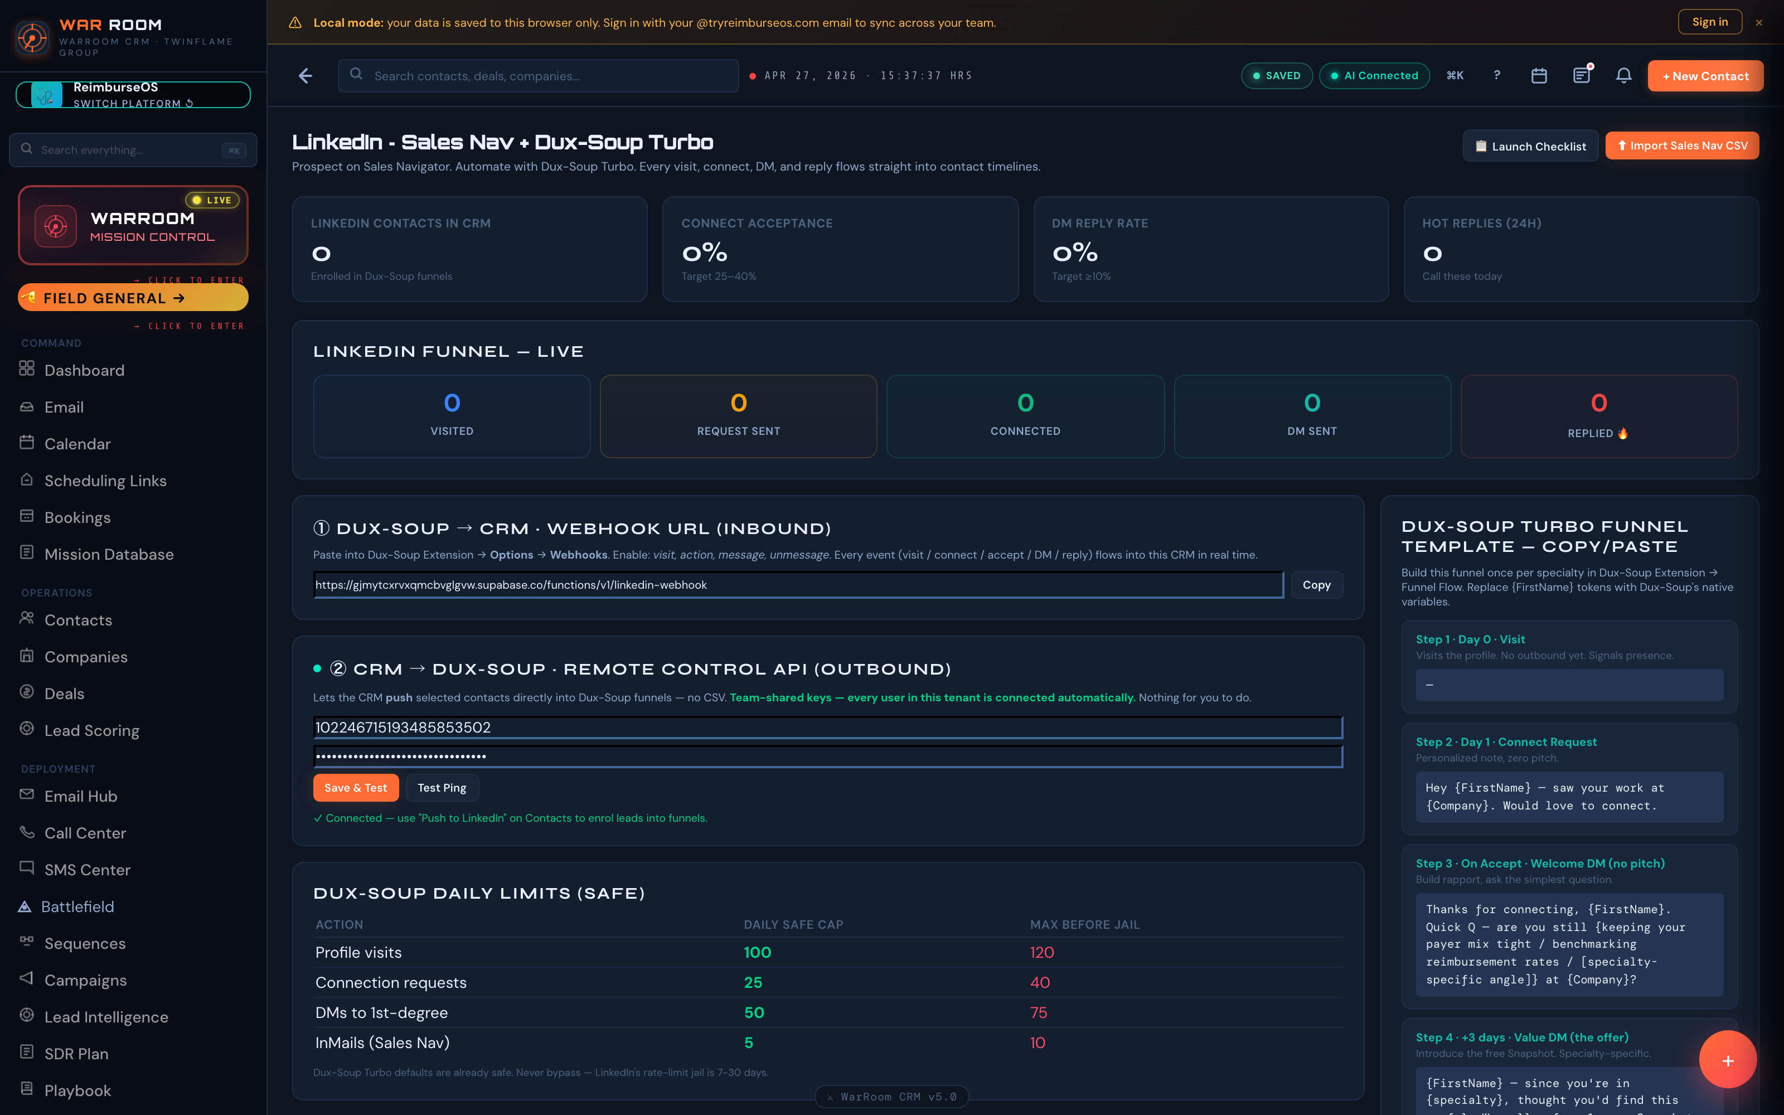
Task: Select Contacts in the Operations menu
Action: [78, 620]
